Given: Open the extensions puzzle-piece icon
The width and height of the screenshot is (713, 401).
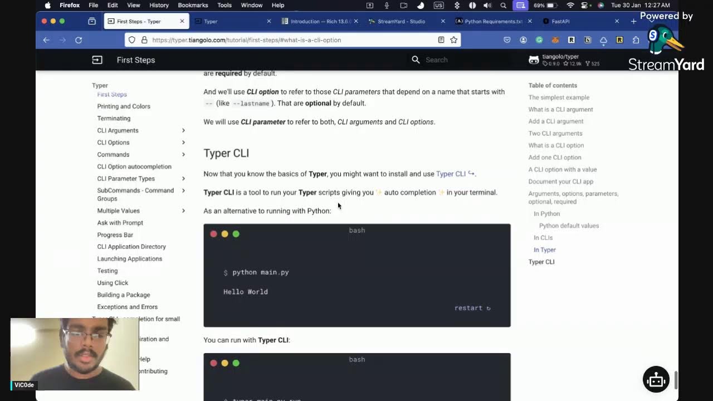Looking at the screenshot, I should 636,40.
